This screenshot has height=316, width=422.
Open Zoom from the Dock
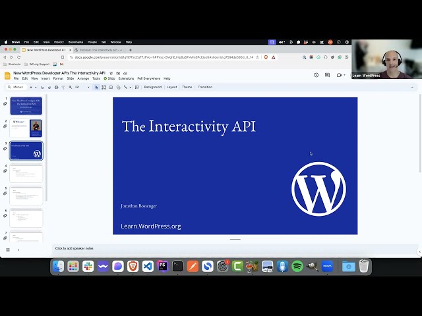[327, 267]
